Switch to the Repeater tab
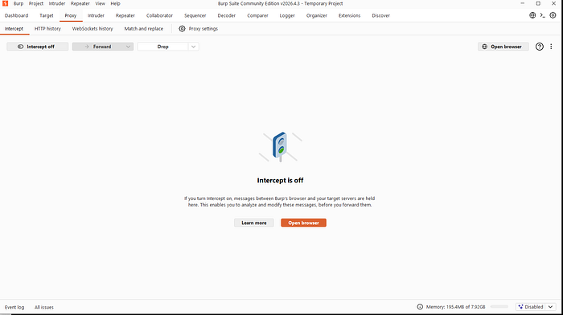This screenshot has height=315, width=563. pos(125,15)
